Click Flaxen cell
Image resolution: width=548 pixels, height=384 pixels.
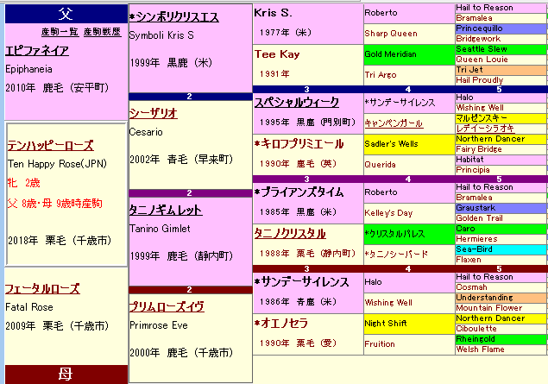(x=501, y=260)
